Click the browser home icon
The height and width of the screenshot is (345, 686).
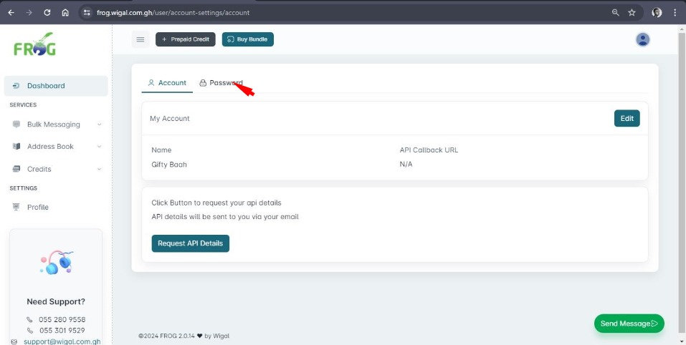tap(65, 12)
